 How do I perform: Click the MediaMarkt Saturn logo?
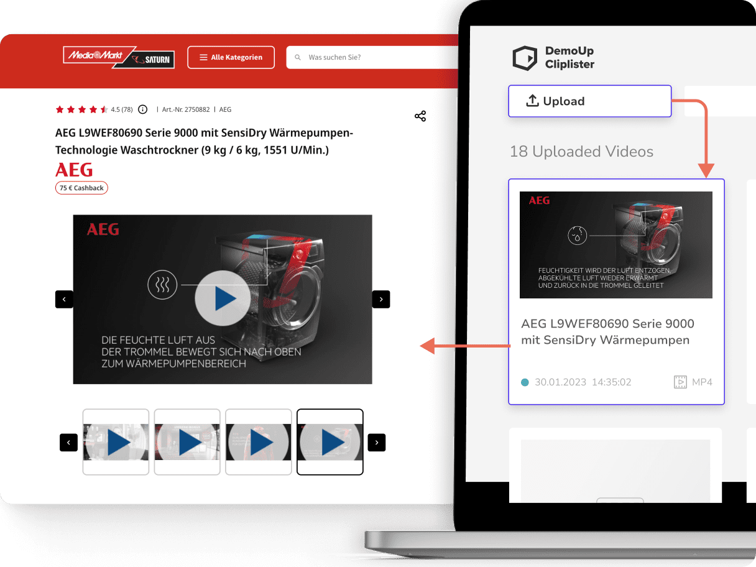click(x=118, y=57)
